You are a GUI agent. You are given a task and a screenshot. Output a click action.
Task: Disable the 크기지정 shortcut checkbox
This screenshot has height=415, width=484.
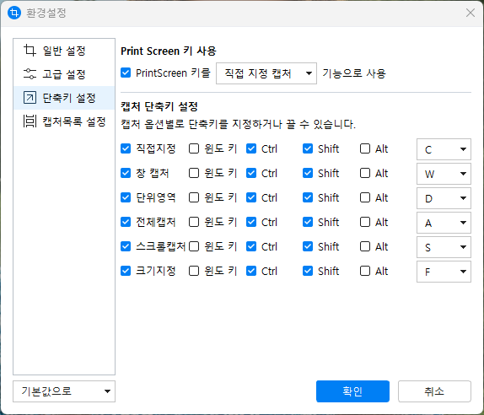tap(126, 271)
